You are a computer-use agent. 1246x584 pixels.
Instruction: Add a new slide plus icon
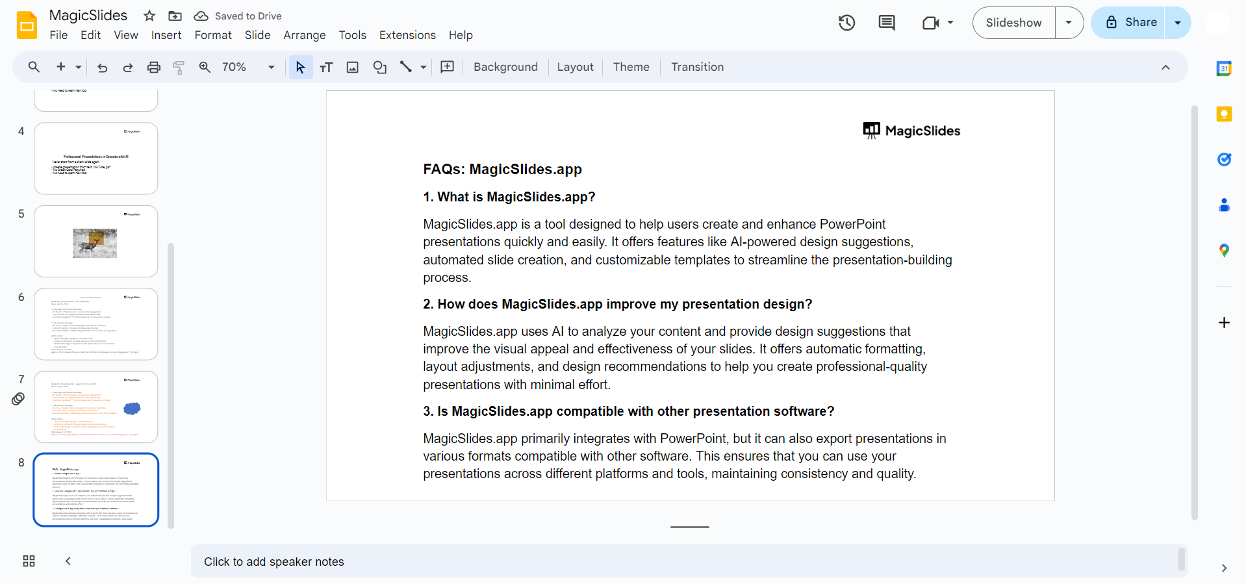(x=61, y=67)
